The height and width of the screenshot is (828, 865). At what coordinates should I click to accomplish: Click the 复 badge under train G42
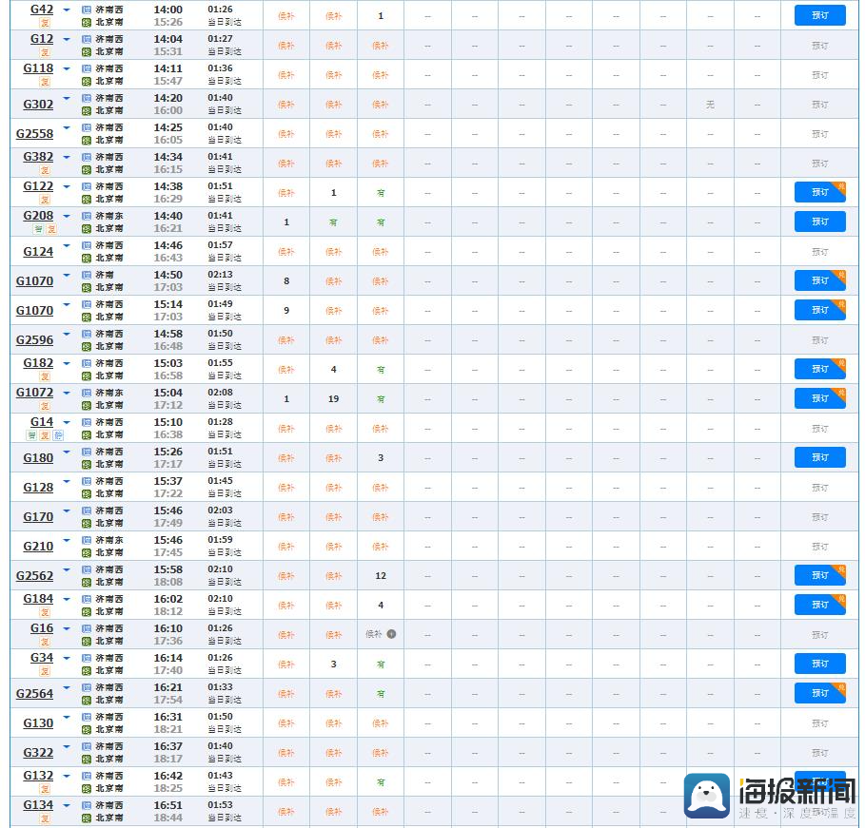46,23
